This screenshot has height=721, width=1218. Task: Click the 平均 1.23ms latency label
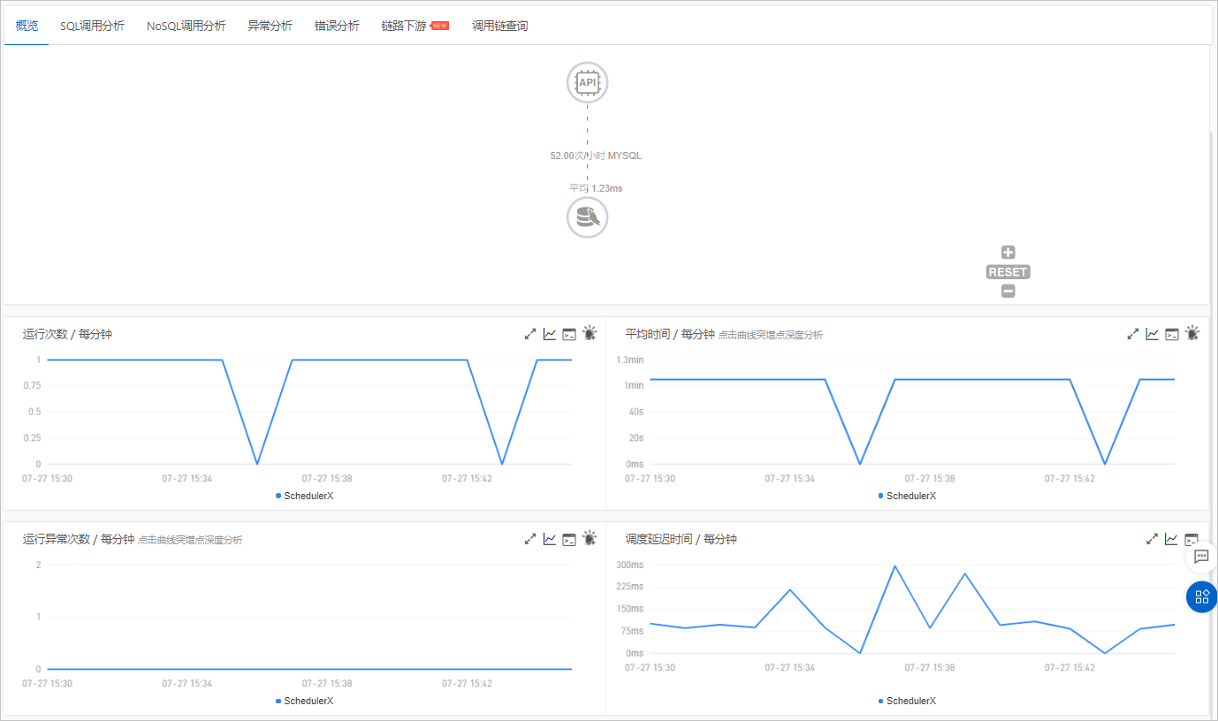[x=596, y=188]
